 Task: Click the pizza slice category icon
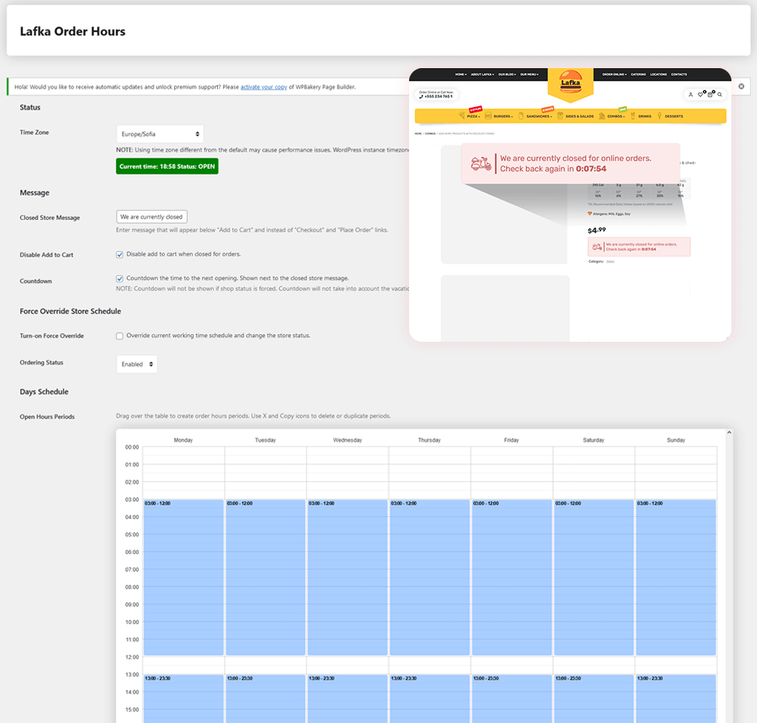click(462, 116)
